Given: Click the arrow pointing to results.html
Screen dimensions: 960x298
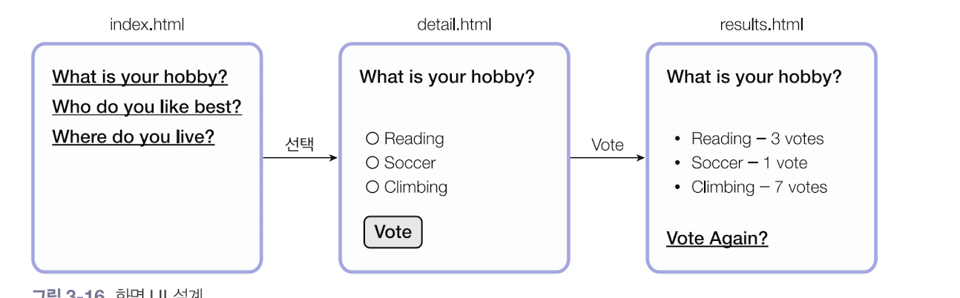Looking at the screenshot, I should pos(607,158).
